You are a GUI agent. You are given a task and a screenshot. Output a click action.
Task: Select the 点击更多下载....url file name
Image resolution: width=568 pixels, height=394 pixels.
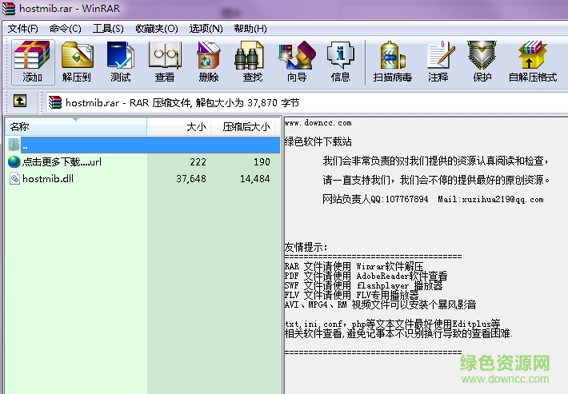point(62,161)
